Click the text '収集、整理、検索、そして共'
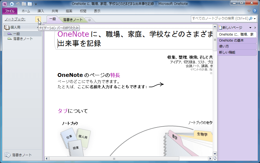 pos(190,57)
